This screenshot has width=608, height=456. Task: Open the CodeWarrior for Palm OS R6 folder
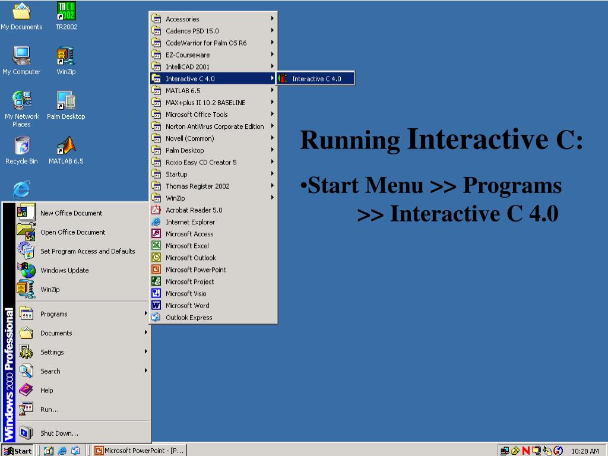tap(213, 43)
